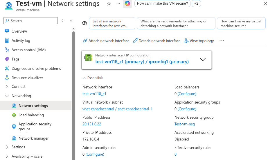
Task: Click the Test-vm virtual machine globe icon
Action: (9, 5)
